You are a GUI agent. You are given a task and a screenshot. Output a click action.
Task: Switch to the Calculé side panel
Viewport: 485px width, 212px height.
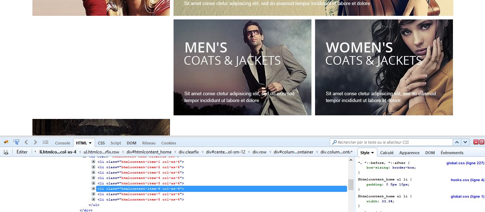click(387, 153)
